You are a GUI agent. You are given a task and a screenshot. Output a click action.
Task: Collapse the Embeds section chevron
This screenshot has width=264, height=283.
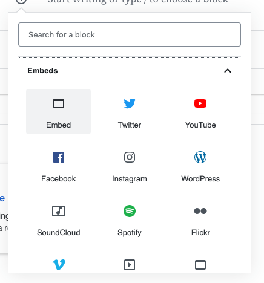(228, 71)
